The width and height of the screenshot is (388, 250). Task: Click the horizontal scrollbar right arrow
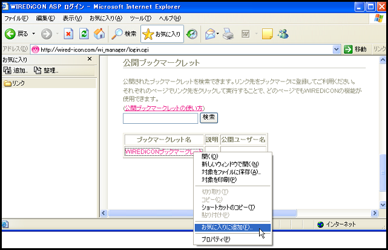(375, 213)
